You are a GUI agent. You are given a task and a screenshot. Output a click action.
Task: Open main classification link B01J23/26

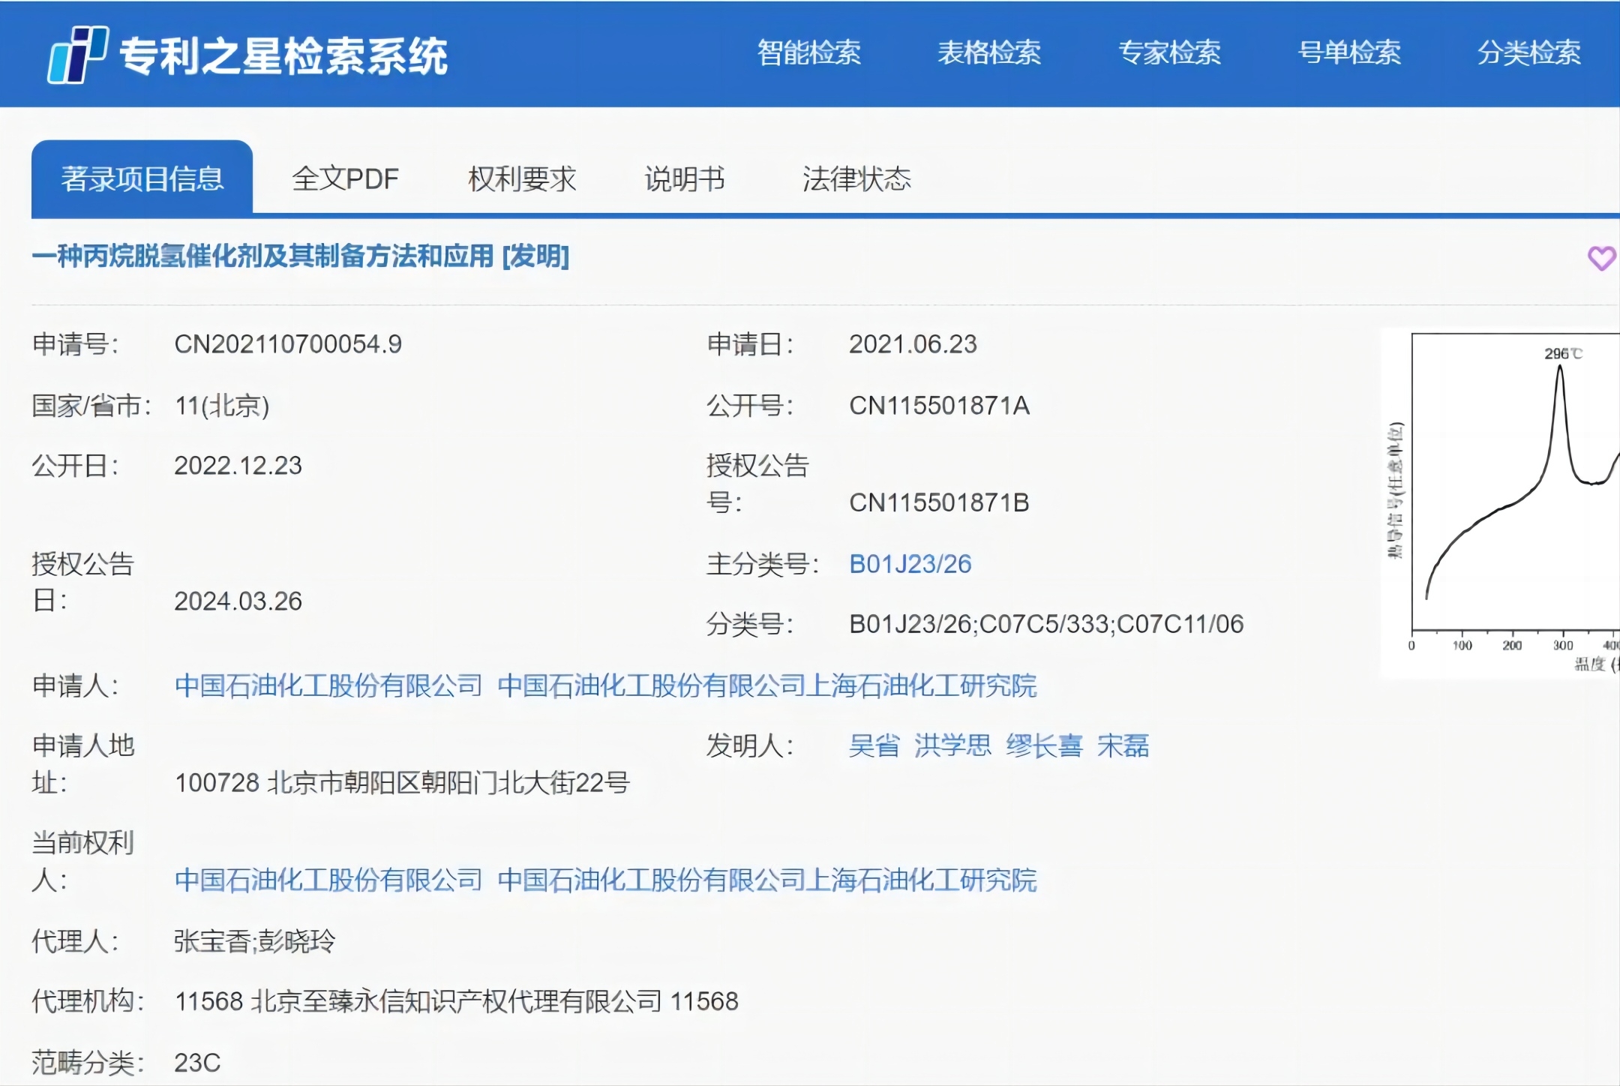(x=910, y=563)
